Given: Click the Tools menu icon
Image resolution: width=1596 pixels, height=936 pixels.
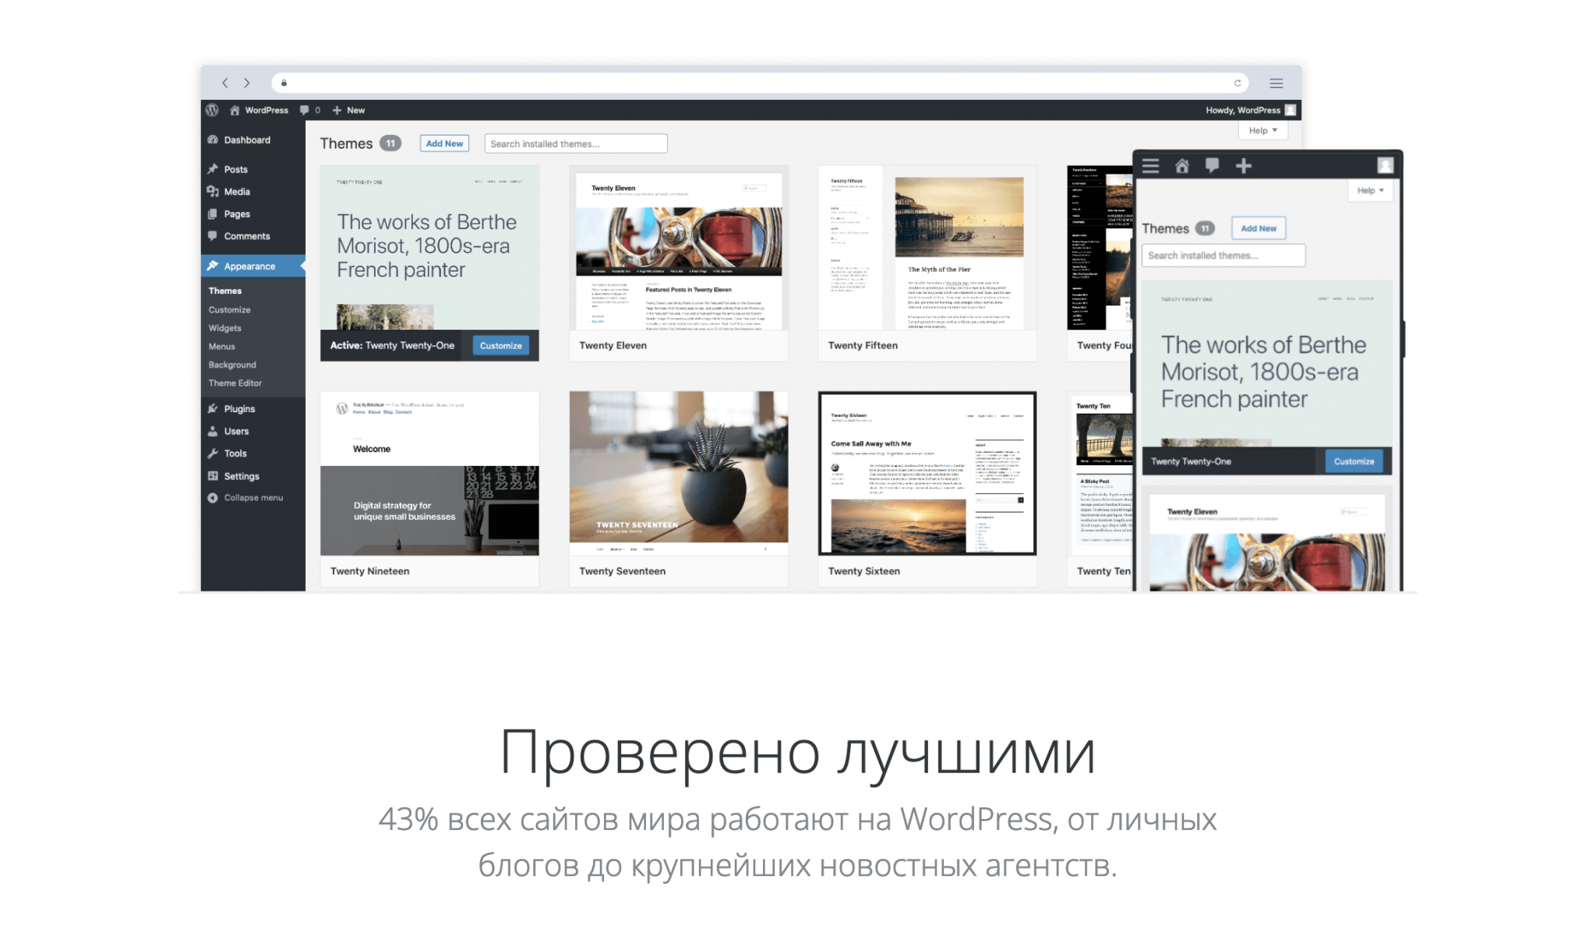Looking at the screenshot, I should pos(215,454).
